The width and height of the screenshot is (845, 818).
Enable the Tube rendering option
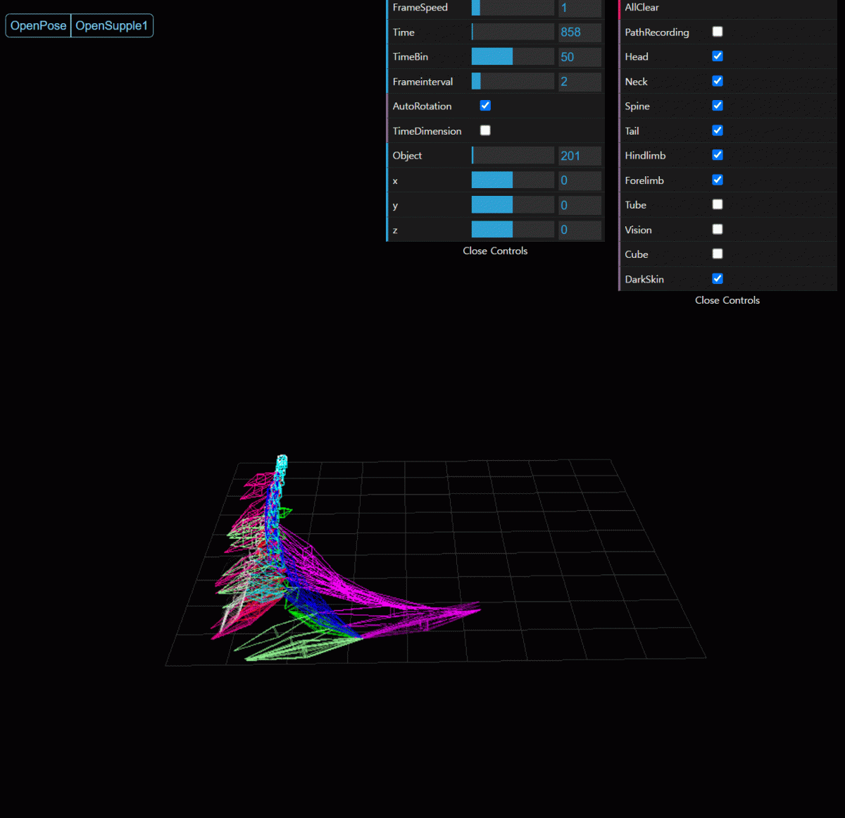point(717,204)
